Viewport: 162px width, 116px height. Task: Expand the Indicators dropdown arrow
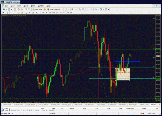click(x=98, y=9)
